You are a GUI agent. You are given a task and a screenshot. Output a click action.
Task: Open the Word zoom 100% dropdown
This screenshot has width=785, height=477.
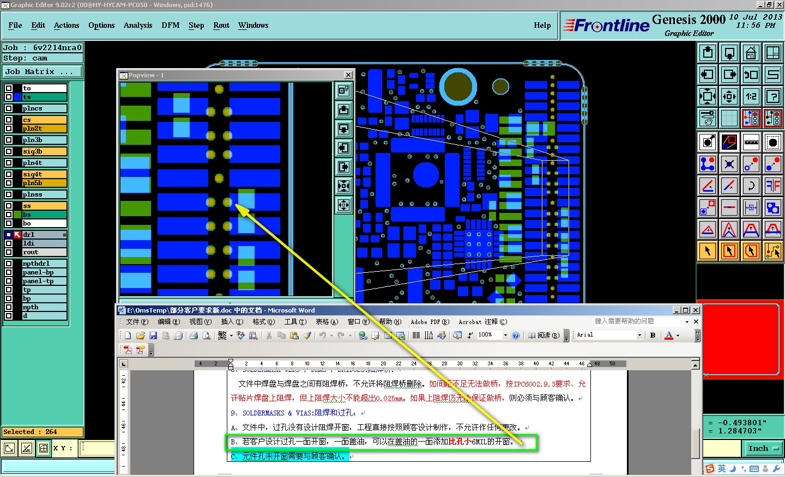click(x=505, y=335)
